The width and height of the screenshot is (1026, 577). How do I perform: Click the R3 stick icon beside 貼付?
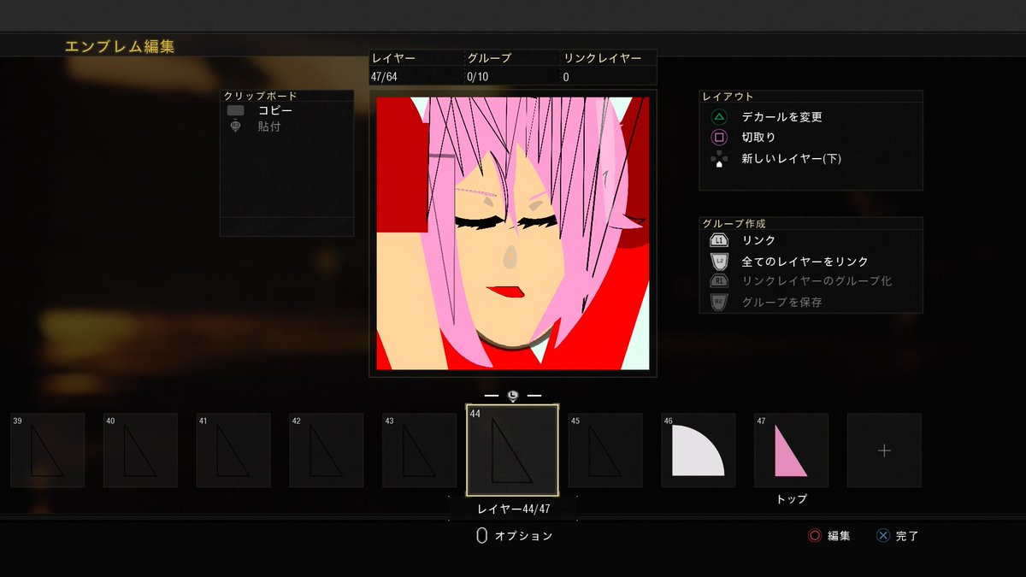236,127
